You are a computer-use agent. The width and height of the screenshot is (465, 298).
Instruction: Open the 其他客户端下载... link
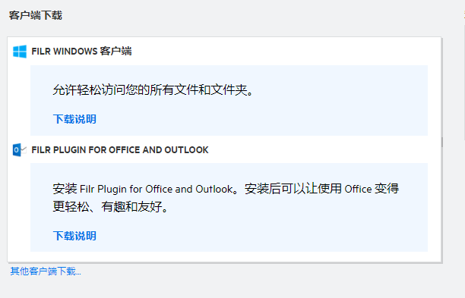coord(46,271)
